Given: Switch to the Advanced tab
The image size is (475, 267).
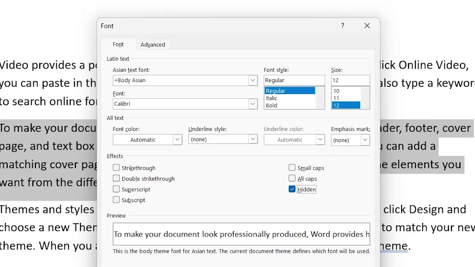Looking at the screenshot, I should pos(153,44).
